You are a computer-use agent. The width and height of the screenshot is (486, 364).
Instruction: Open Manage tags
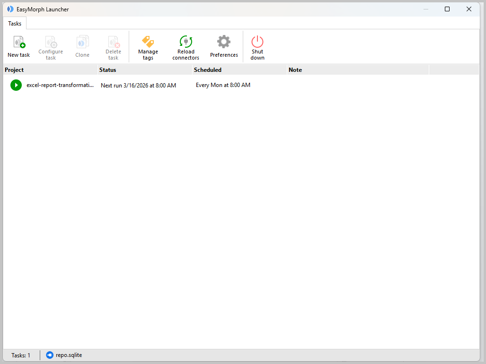click(x=148, y=47)
